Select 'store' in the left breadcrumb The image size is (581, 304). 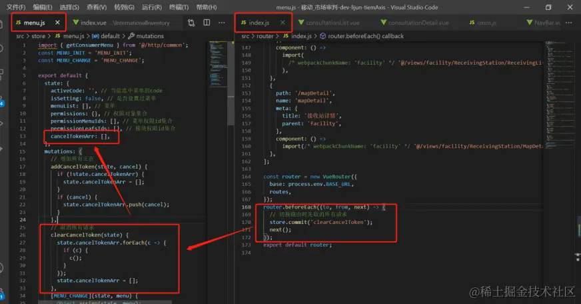38,36
